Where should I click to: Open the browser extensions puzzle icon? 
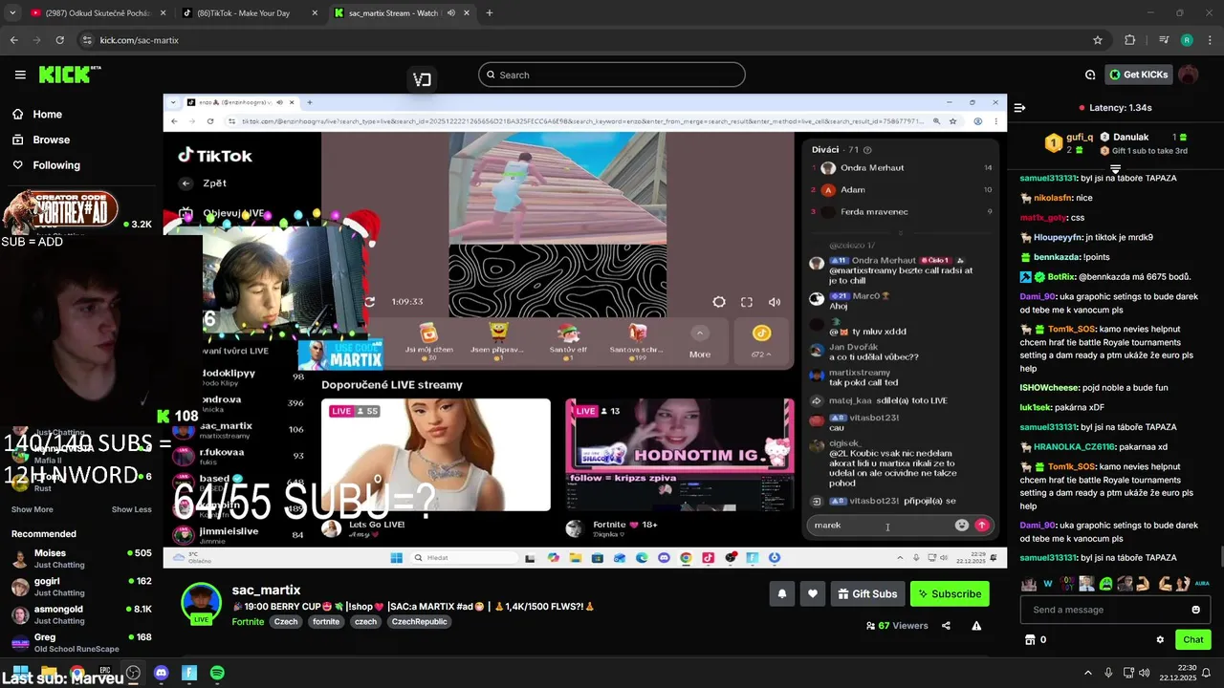pos(1130,40)
